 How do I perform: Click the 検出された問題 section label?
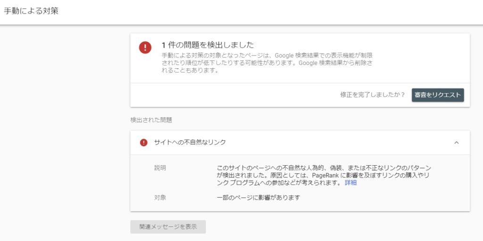151,120
